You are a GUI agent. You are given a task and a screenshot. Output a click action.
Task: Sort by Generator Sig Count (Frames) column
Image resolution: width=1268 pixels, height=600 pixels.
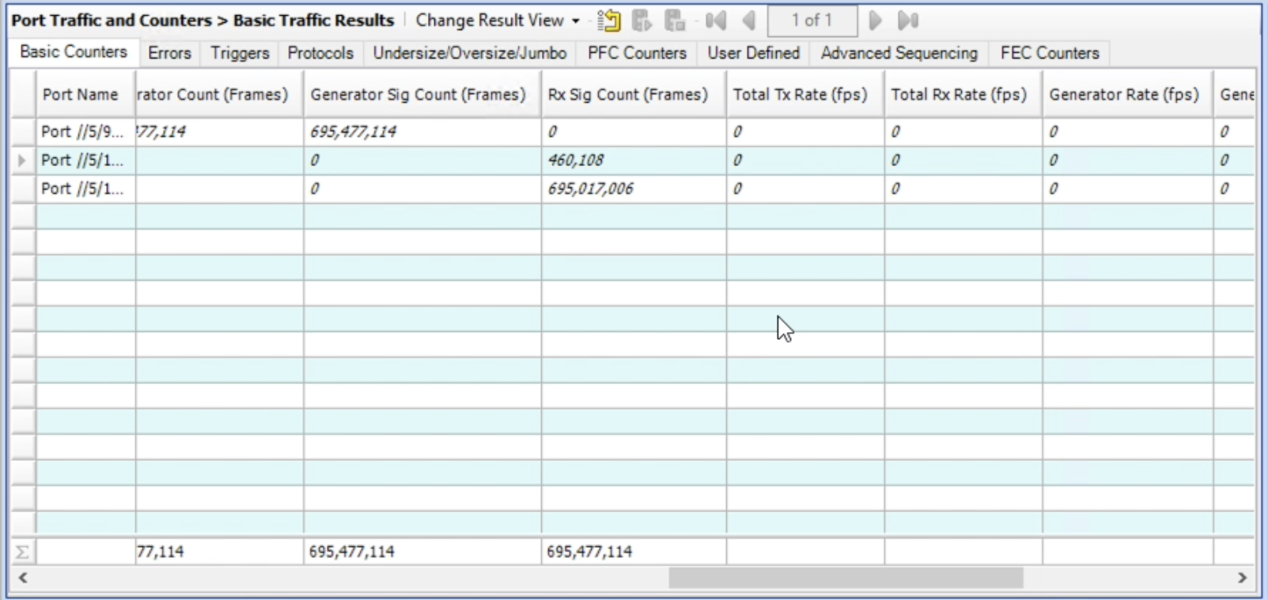(x=422, y=94)
